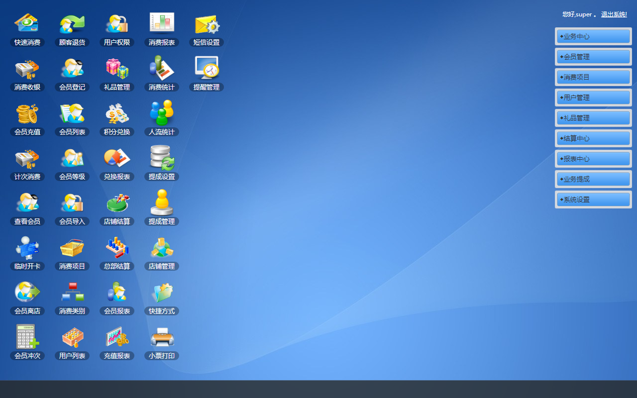
Task: Open 提醒管理 monitor clock icon
Action: [207, 68]
